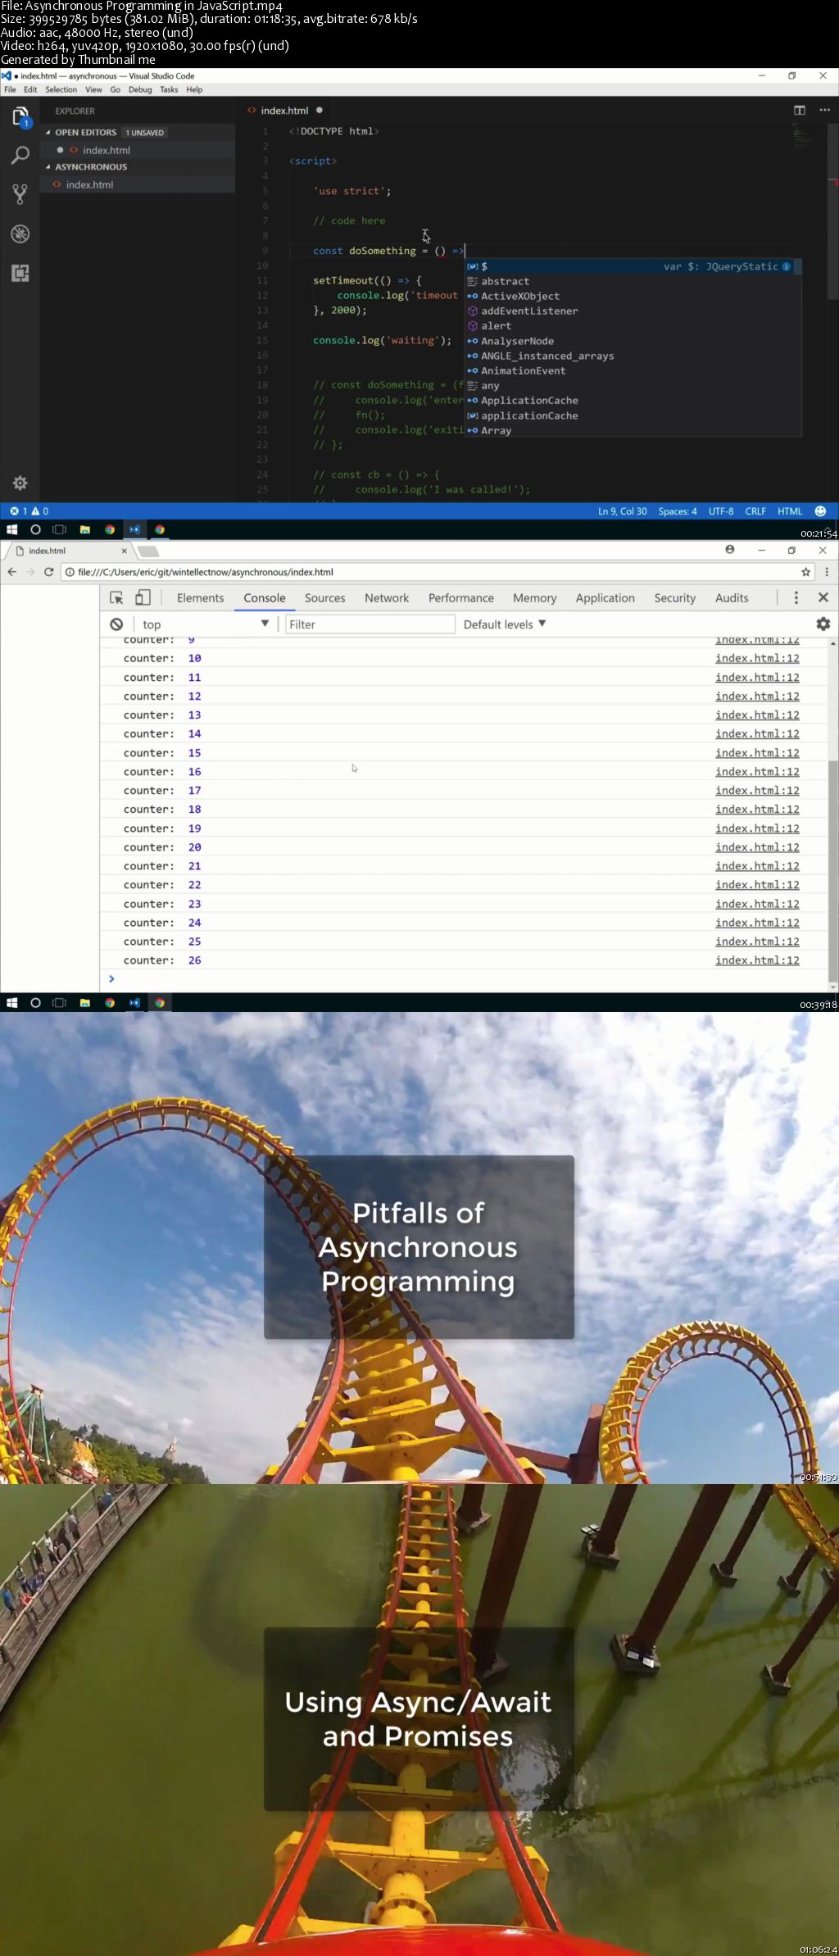Open the console context dropdown showing top

[x=205, y=624]
